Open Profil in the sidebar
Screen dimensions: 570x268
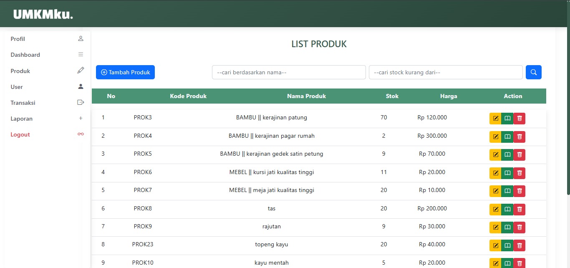(x=18, y=39)
